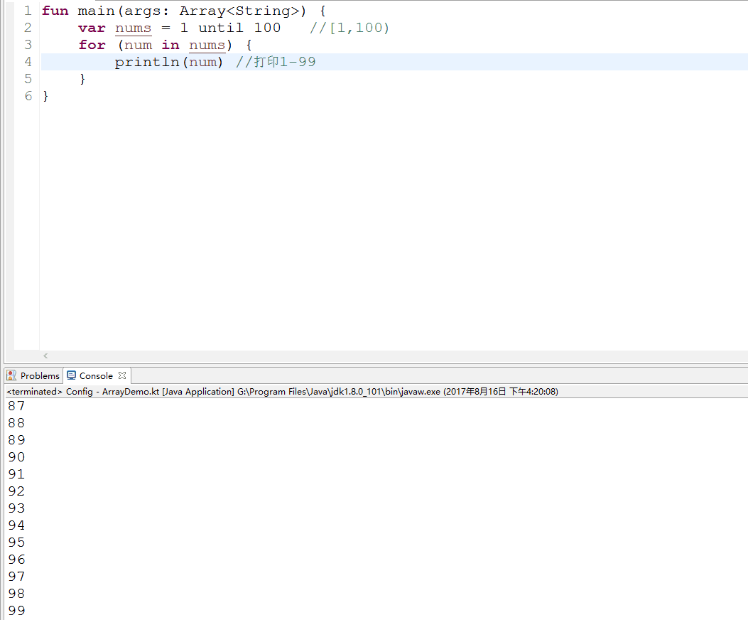Click line number 1 in gutter

pyautogui.click(x=28, y=11)
